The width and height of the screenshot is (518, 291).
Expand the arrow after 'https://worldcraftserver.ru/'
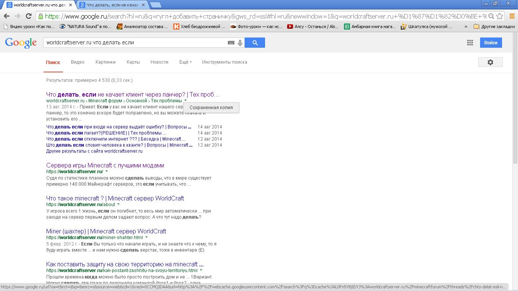107,172
